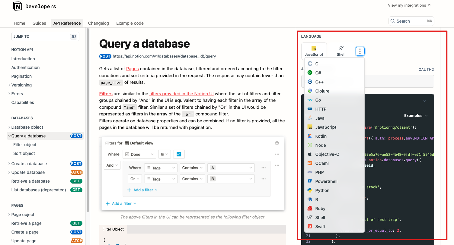Open the Pages hyperlink in description
The width and height of the screenshot is (454, 245).
132,69
